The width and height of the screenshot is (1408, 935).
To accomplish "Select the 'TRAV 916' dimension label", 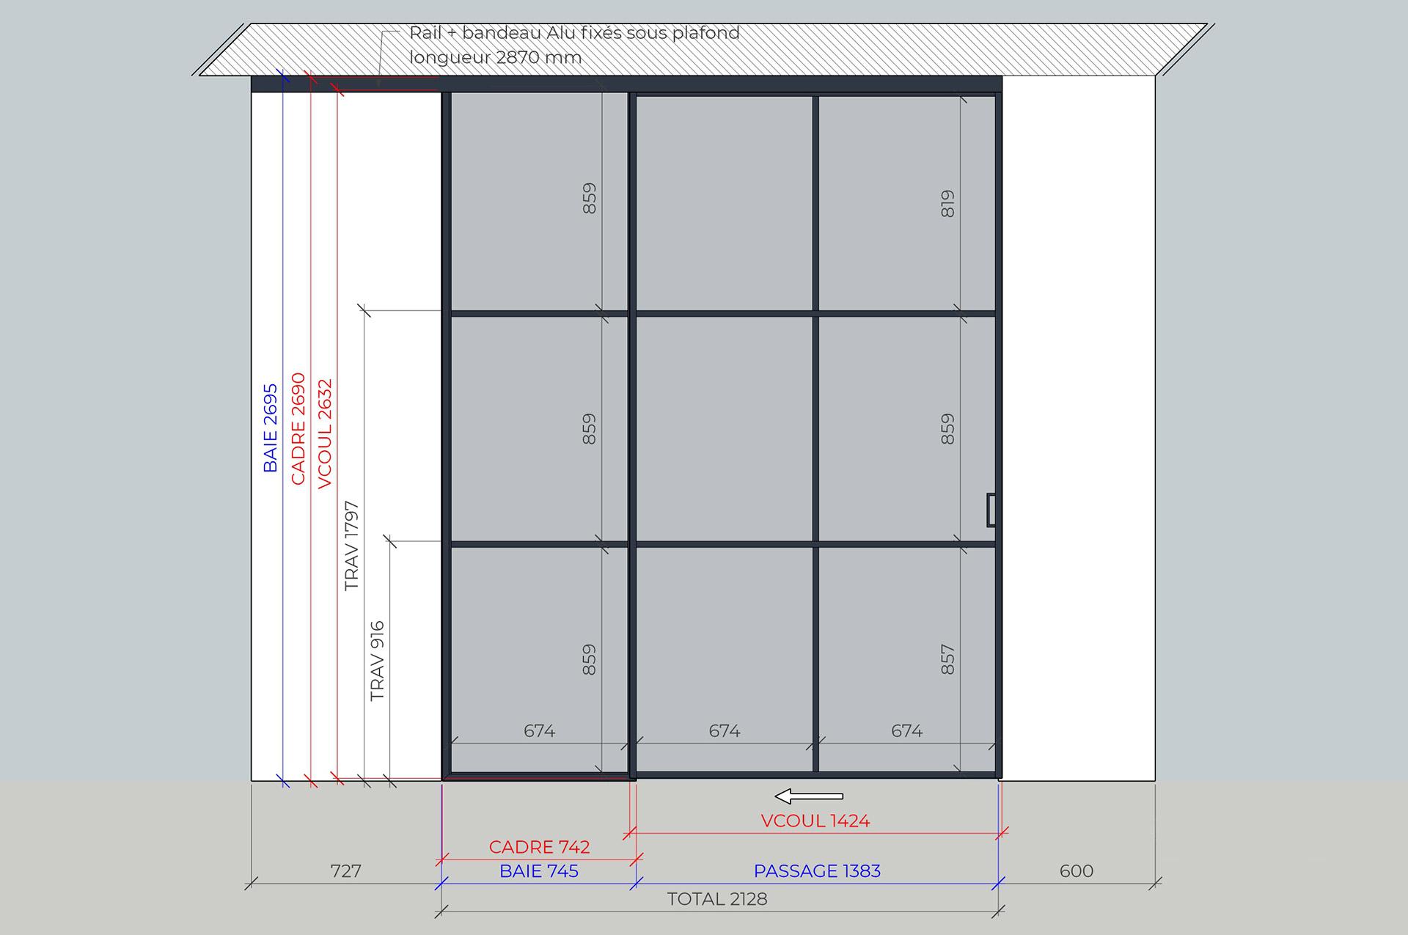I will (x=377, y=661).
